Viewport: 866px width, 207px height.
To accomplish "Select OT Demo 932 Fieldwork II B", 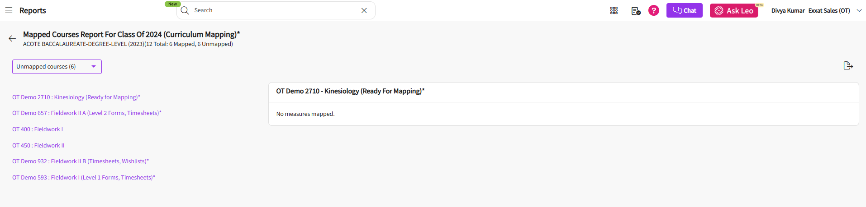I will click(x=80, y=161).
